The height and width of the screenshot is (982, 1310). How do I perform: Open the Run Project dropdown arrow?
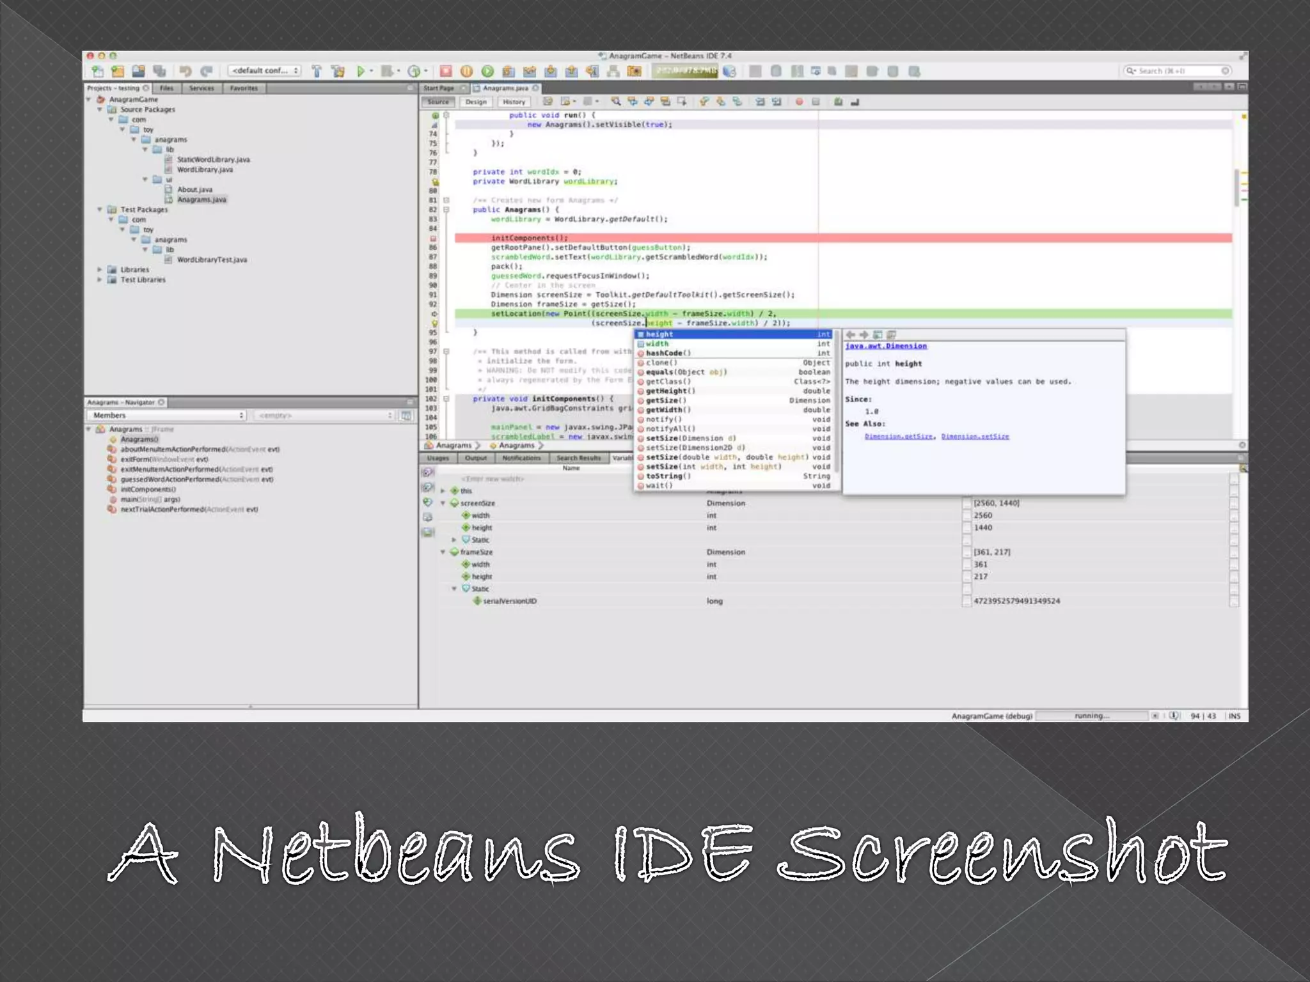tap(372, 71)
